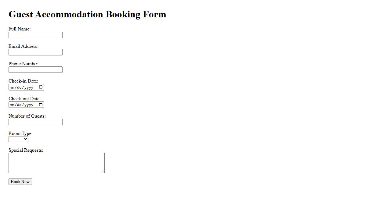Click the Special Requests resize handle

tap(103, 171)
